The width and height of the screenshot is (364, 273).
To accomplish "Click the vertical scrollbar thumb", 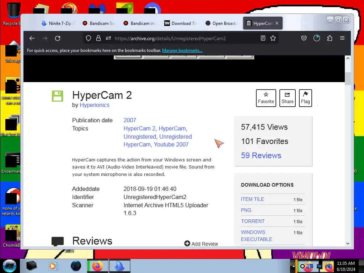I will (x=348, y=79).
